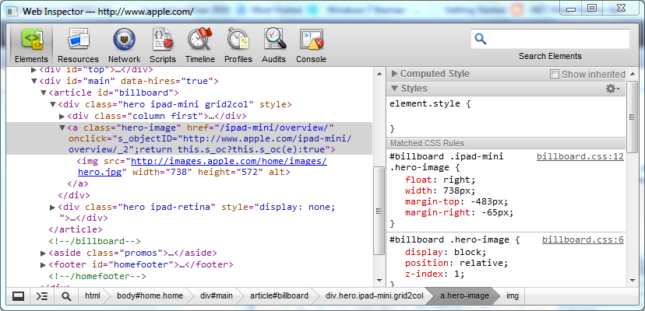Expand the div class="column first" node
Image resolution: width=645 pixels, height=311 pixels.
tap(62, 116)
